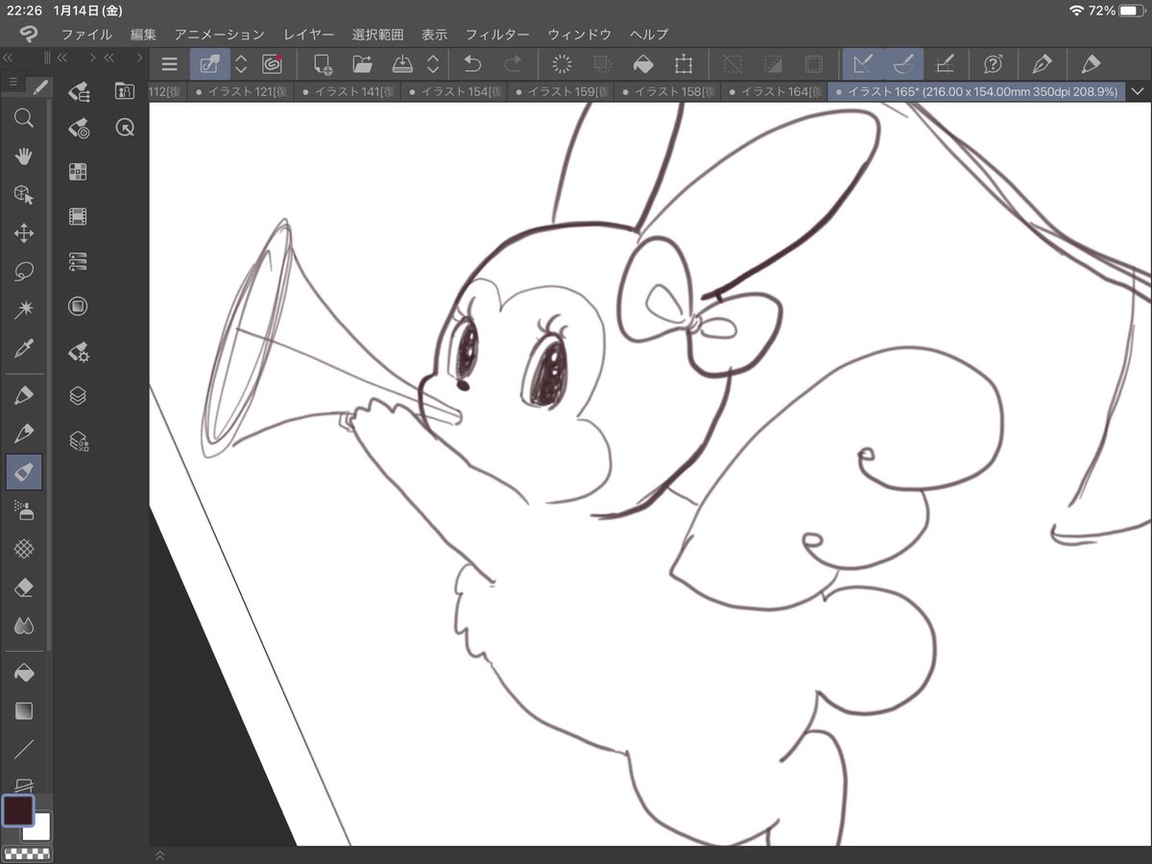1152x864 pixels.
Task: Click the marker command bar icon at far right
Action: click(1091, 64)
